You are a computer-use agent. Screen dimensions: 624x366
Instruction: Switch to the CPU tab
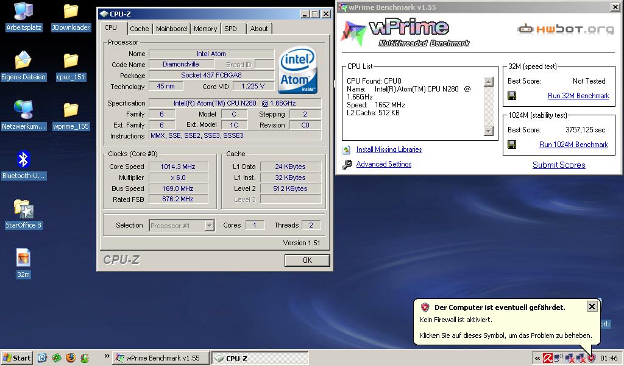(111, 28)
